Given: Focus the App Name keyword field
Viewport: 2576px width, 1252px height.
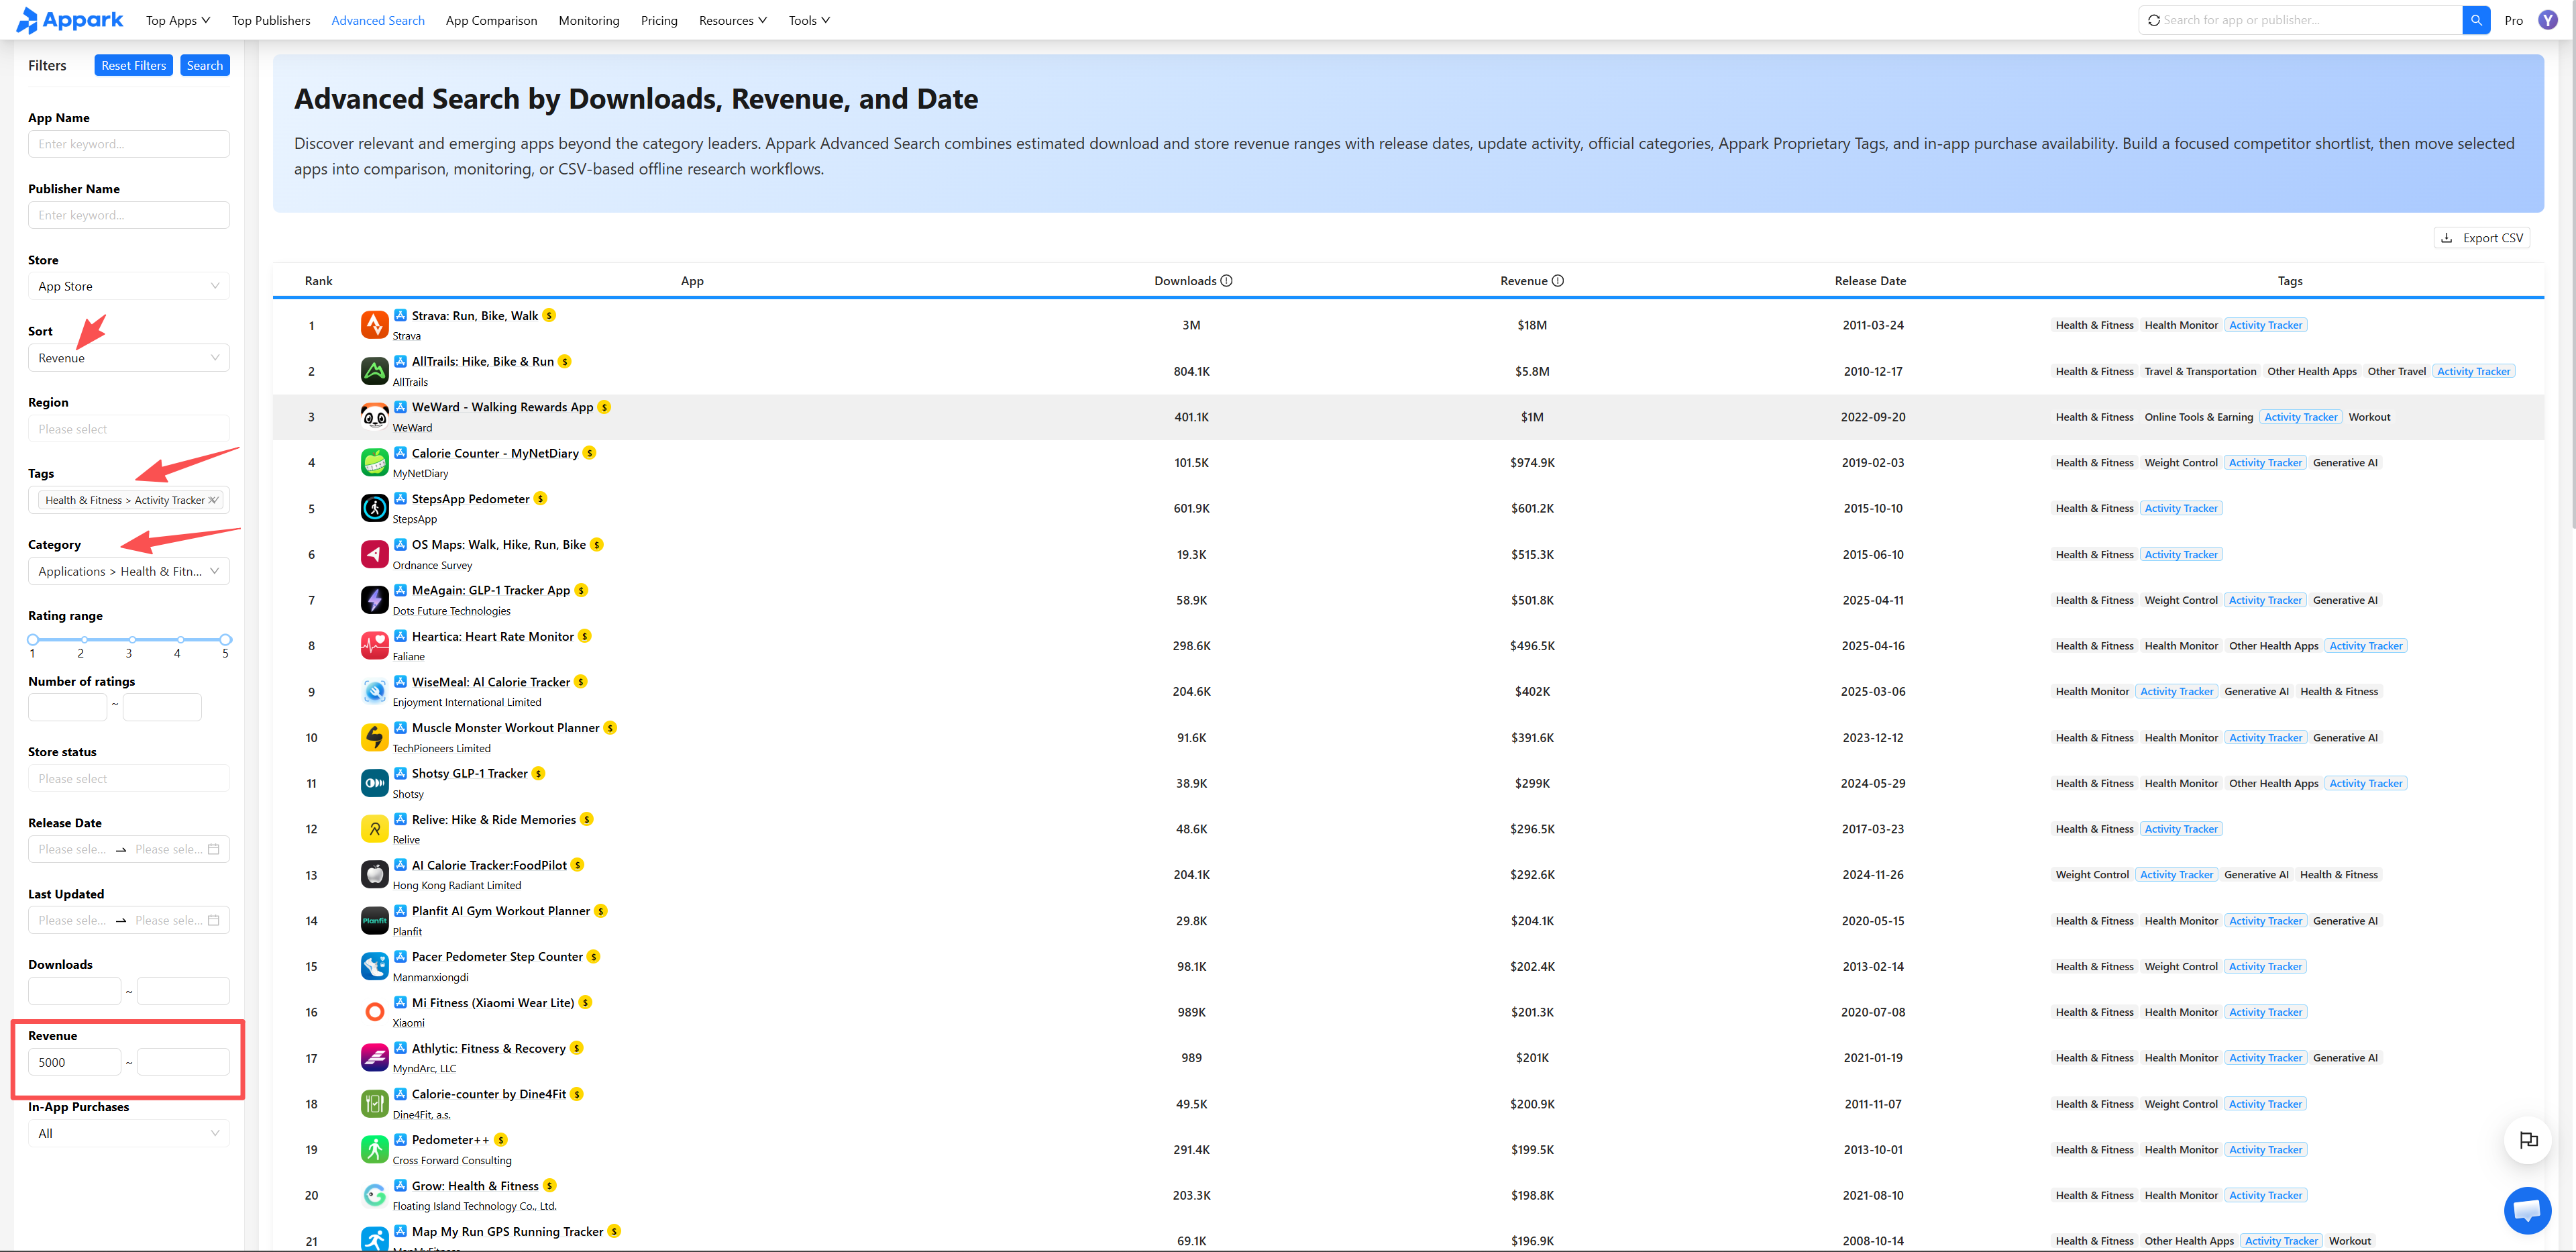Looking at the screenshot, I should [x=129, y=144].
